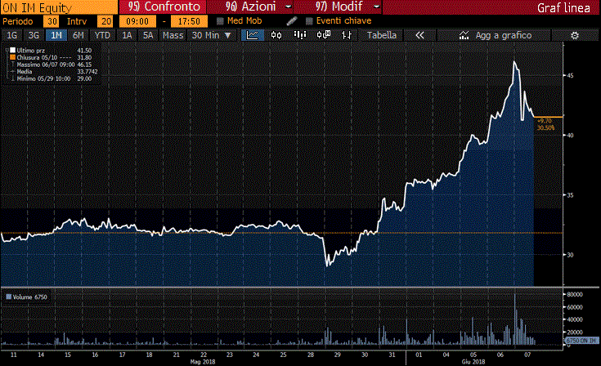The width and height of the screenshot is (601, 366).
Task: Click the ON IM Equity ticker field
Action: (x=59, y=7)
